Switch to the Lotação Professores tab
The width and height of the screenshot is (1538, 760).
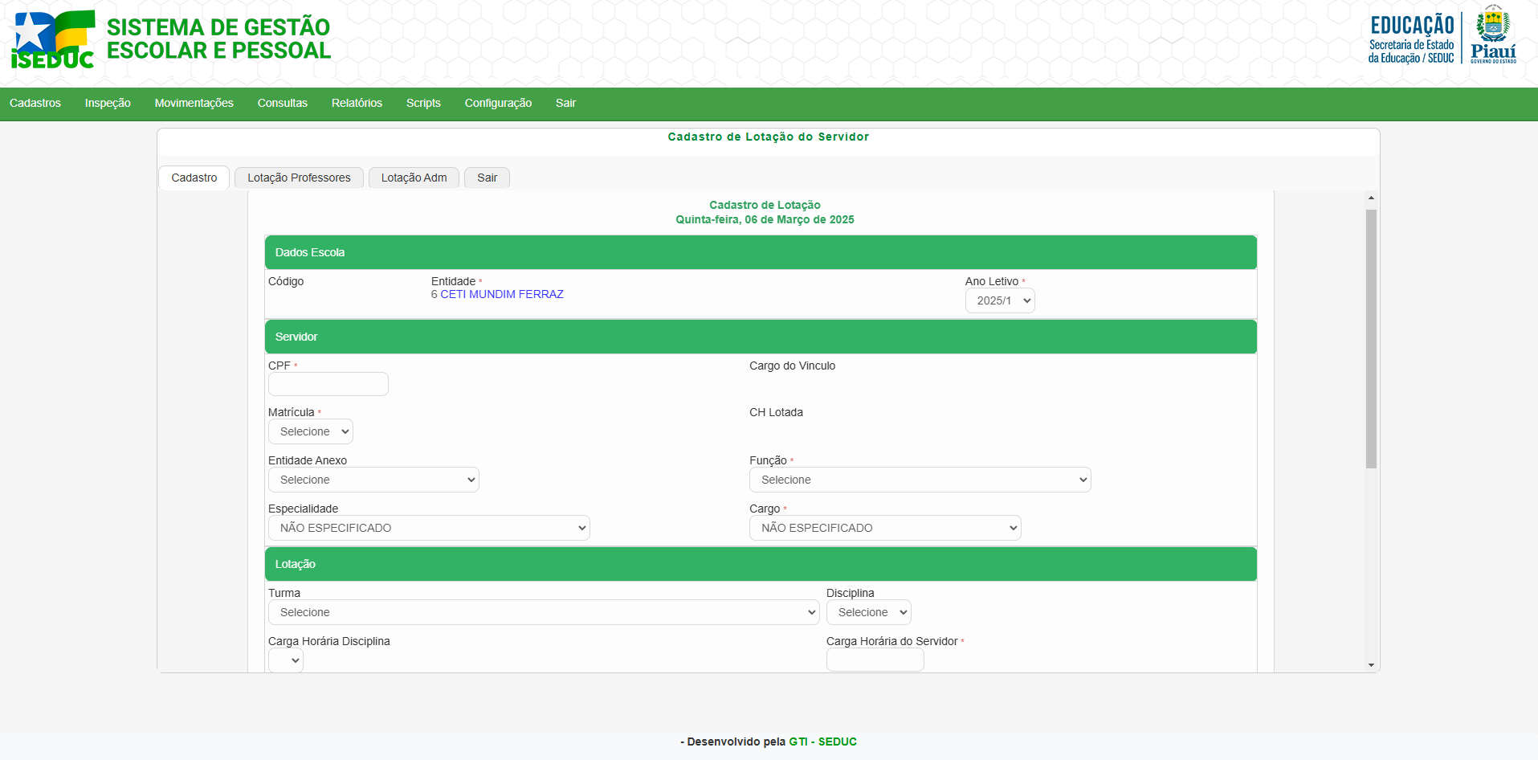(x=299, y=178)
